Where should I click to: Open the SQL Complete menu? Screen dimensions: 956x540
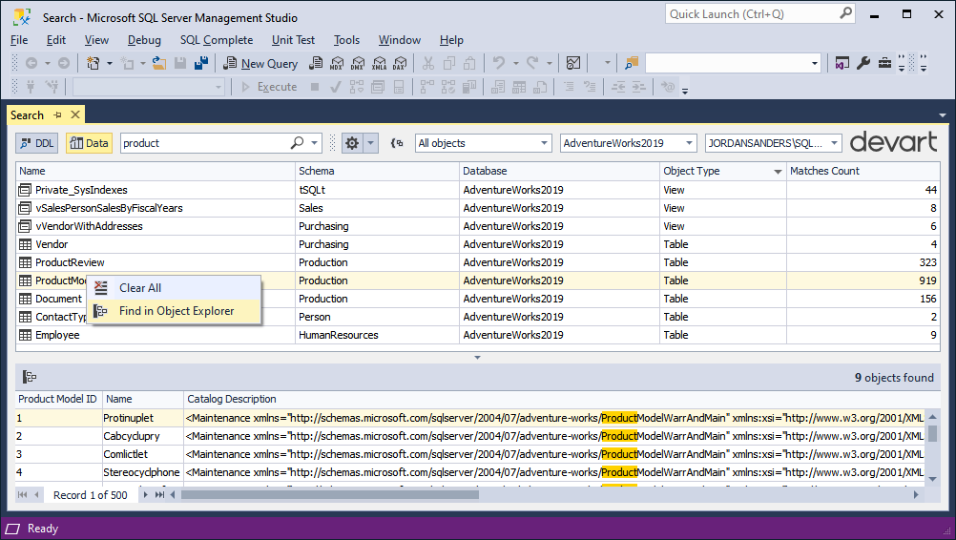[x=217, y=40]
